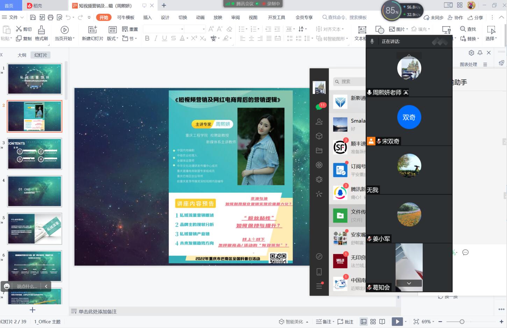Switch to the Outline (大纲) panel tab
The height and width of the screenshot is (328, 507).
(x=22, y=55)
